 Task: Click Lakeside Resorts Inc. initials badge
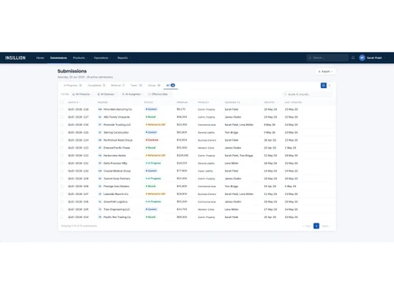pos(100,194)
